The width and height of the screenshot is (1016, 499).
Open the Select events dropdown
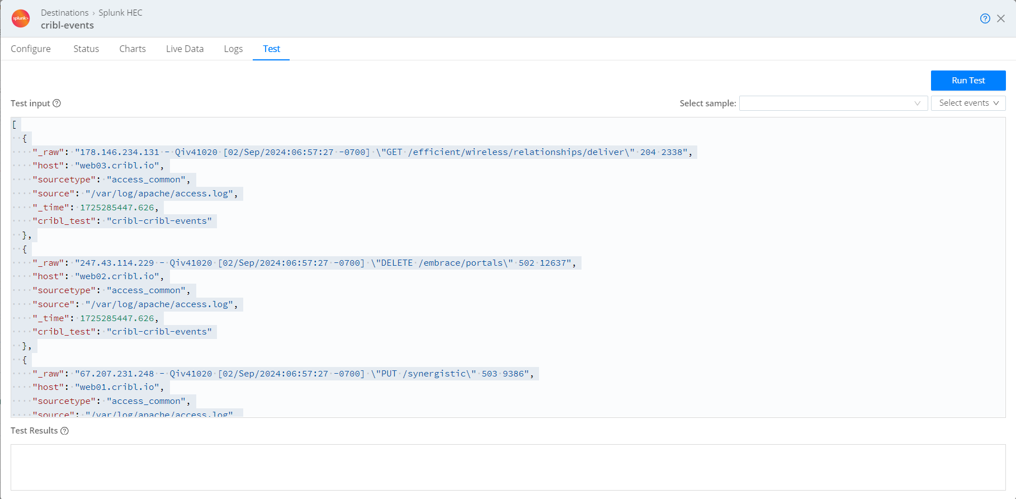968,103
